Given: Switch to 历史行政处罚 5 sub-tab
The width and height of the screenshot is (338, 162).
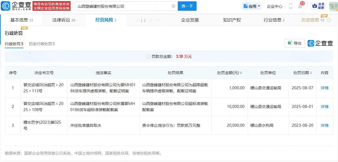Looking at the screenshot, I should [x=42, y=44].
